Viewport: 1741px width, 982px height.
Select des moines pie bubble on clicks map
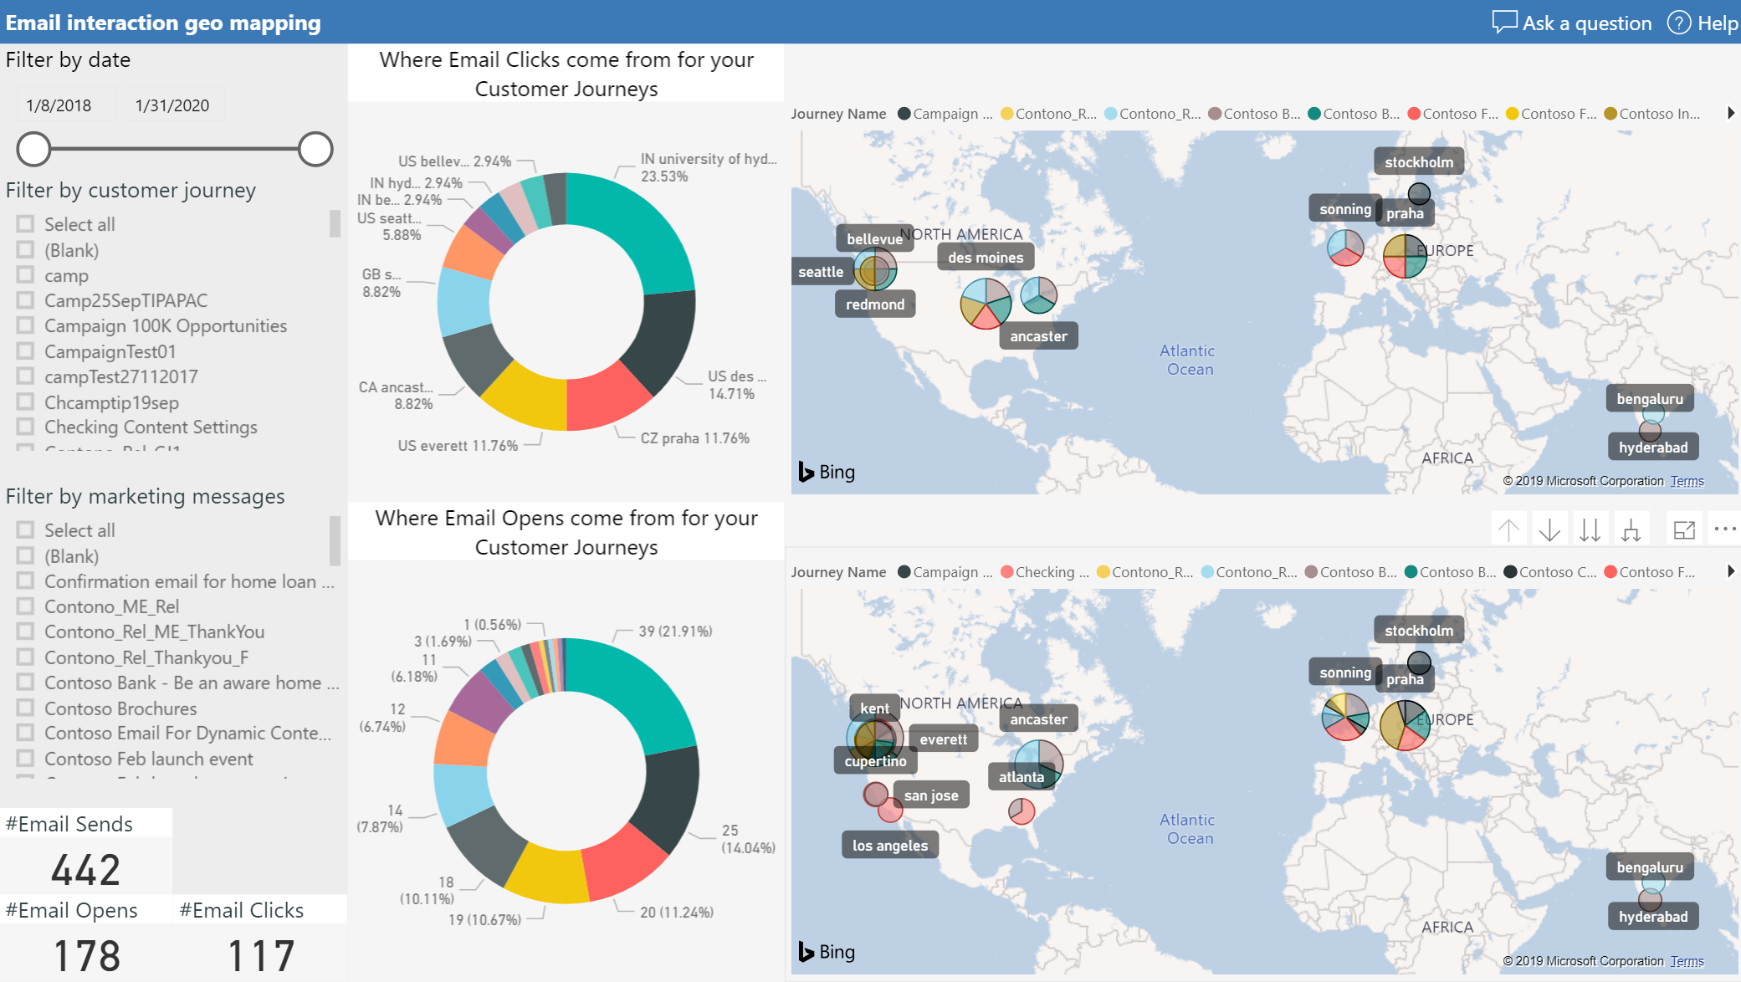(986, 303)
